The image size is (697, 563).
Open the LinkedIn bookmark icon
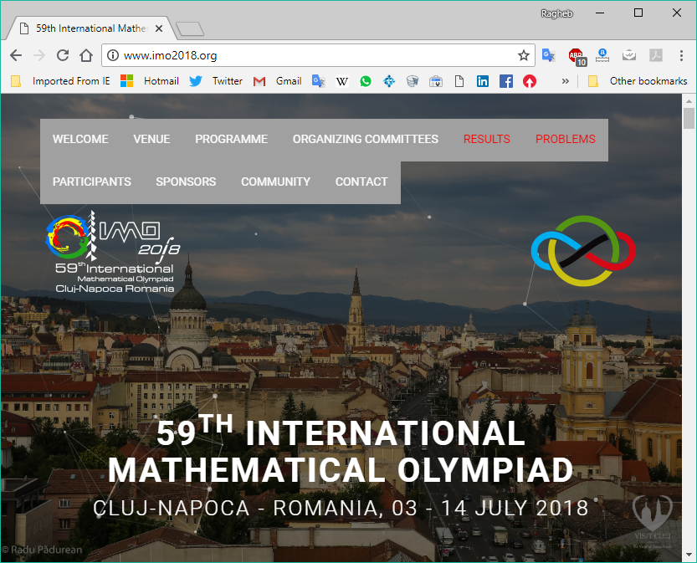click(483, 81)
